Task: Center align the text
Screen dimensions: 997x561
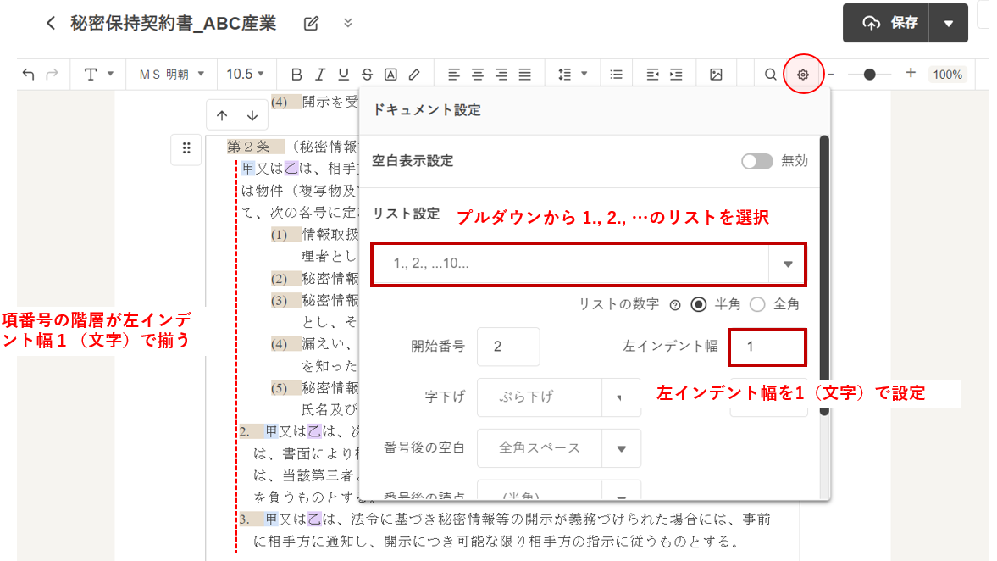Action: click(478, 75)
